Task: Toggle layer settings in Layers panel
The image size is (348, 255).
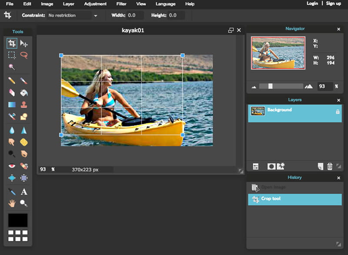Action: pyautogui.click(x=256, y=166)
